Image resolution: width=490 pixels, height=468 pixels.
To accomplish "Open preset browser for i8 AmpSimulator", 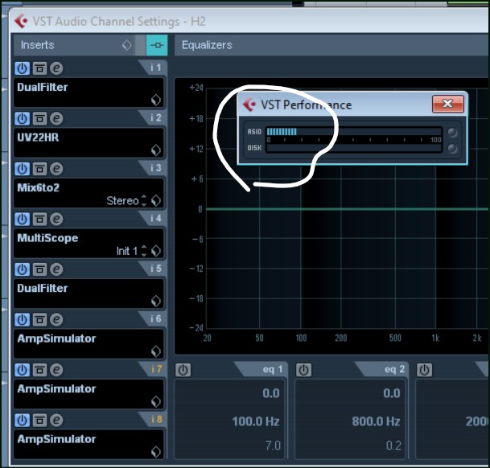I will click(x=156, y=452).
